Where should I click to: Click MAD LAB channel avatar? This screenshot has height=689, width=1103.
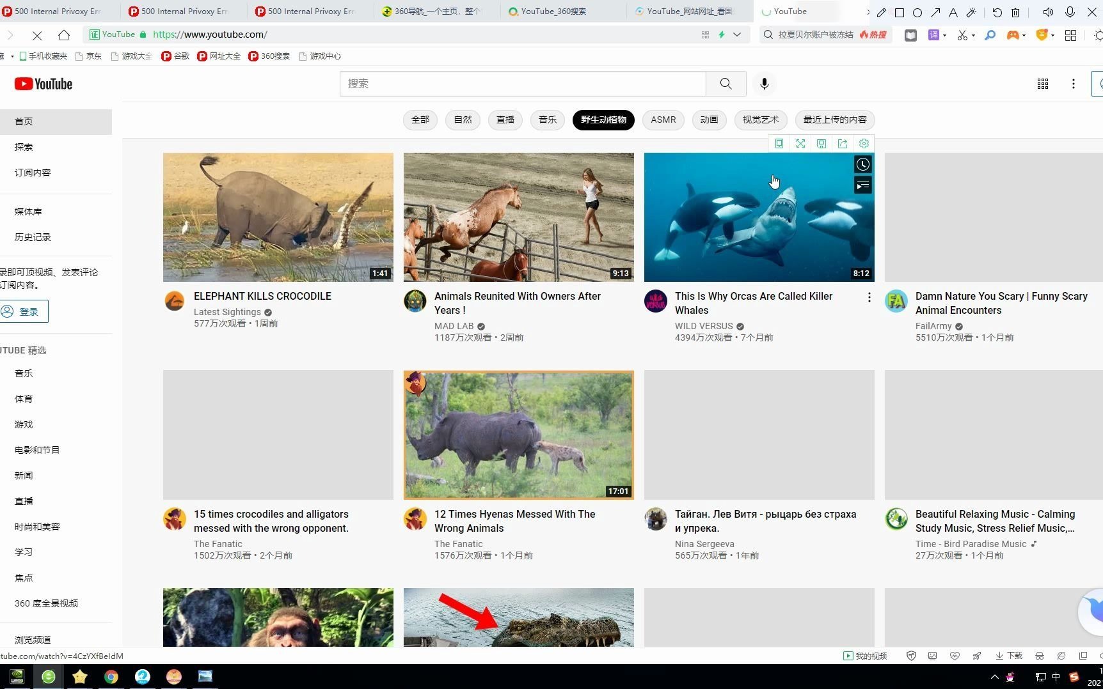(415, 301)
